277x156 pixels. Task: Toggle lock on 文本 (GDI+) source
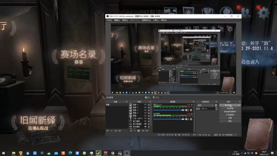tap(149, 118)
